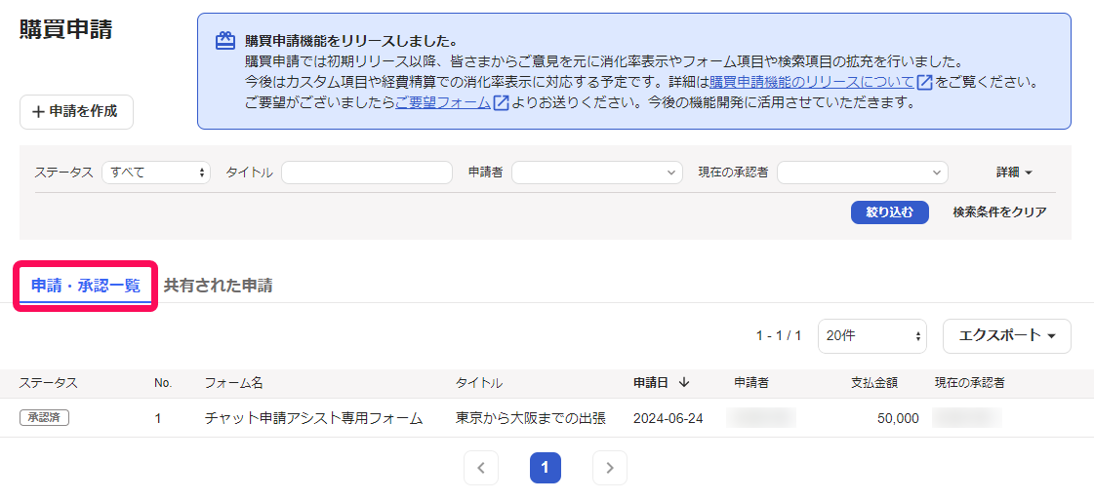This screenshot has width=1094, height=500.
Task: Open the 申請者 combo box
Action: pos(597,173)
